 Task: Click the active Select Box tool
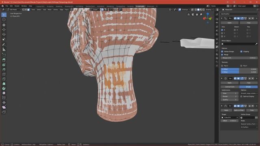[4, 15]
